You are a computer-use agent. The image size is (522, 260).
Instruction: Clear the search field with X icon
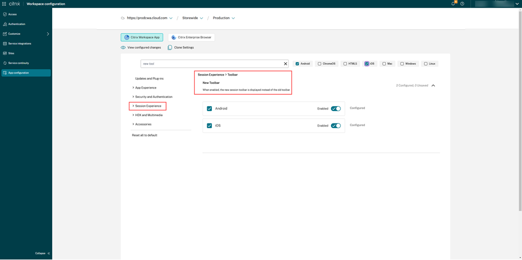coord(286,64)
